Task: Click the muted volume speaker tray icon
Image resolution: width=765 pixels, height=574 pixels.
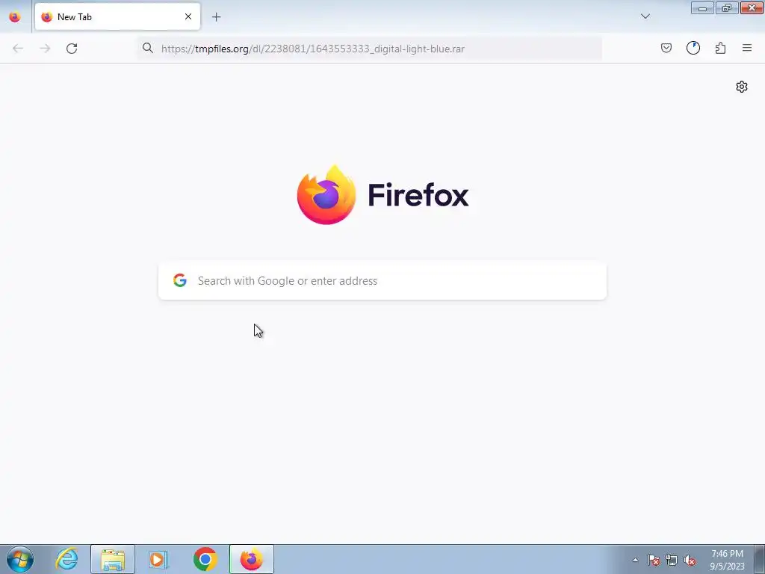Action: pos(690,560)
